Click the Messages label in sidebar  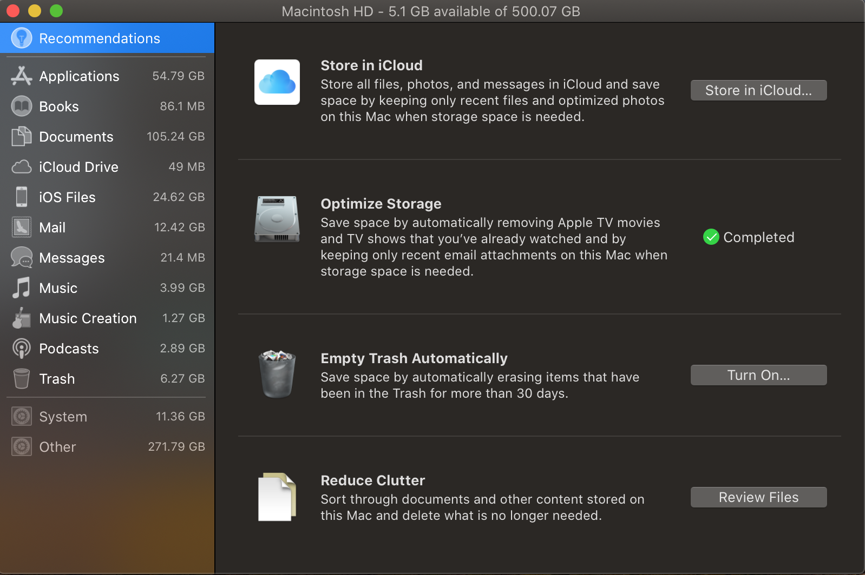pos(72,258)
